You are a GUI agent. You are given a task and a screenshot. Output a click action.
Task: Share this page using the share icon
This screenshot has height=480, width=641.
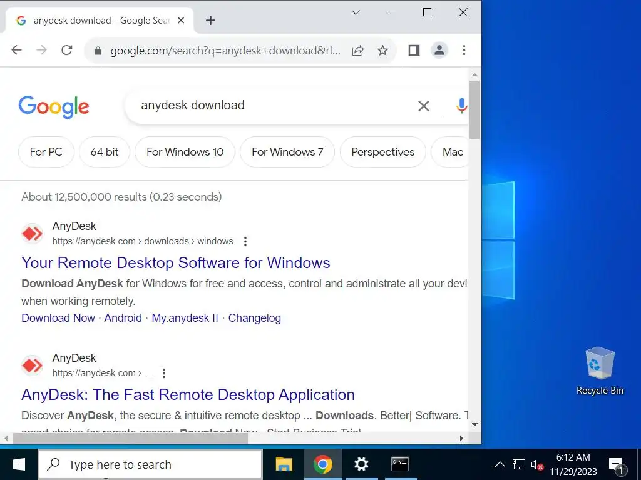357,51
